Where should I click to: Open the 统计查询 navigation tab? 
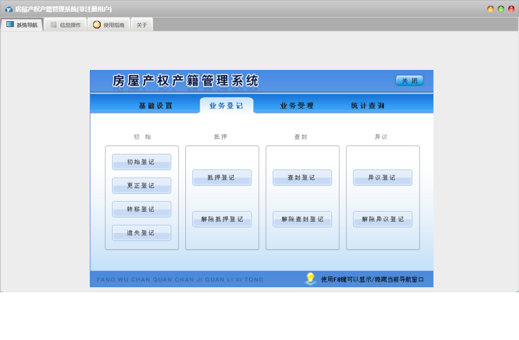coord(368,105)
